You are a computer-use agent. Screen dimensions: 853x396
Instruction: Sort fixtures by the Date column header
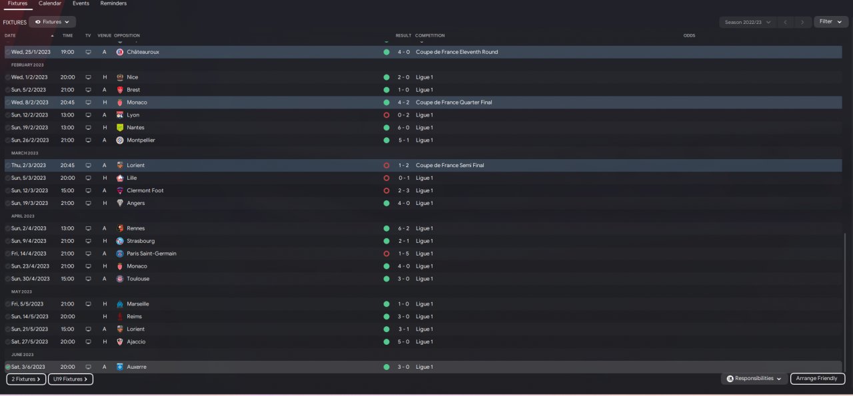pos(10,35)
